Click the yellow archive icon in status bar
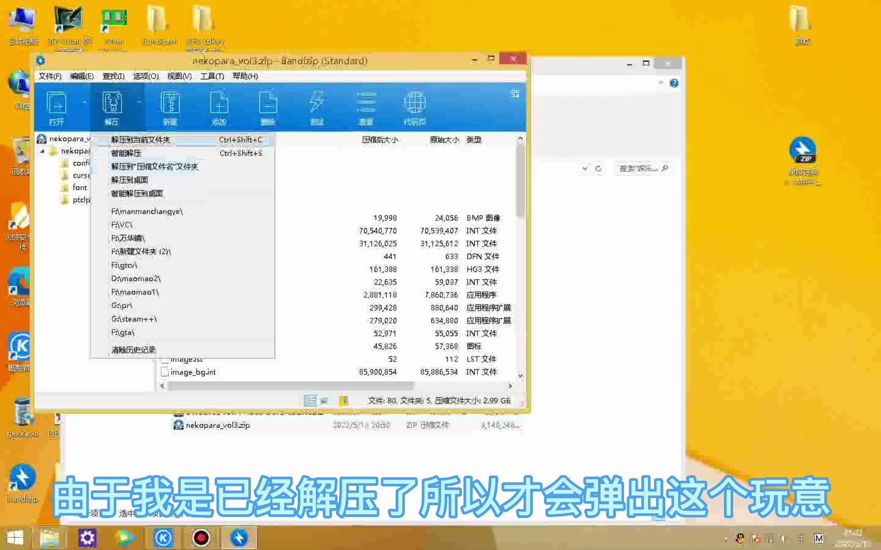Viewport: 881px width, 550px height. [x=344, y=401]
